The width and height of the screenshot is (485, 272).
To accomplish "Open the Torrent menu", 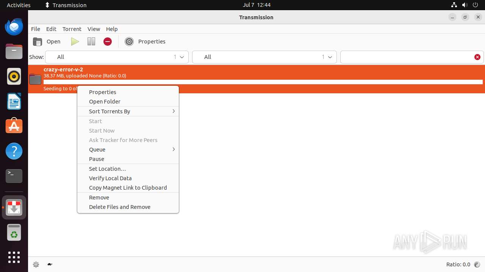I will pyautogui.click(x=72, y=29).
